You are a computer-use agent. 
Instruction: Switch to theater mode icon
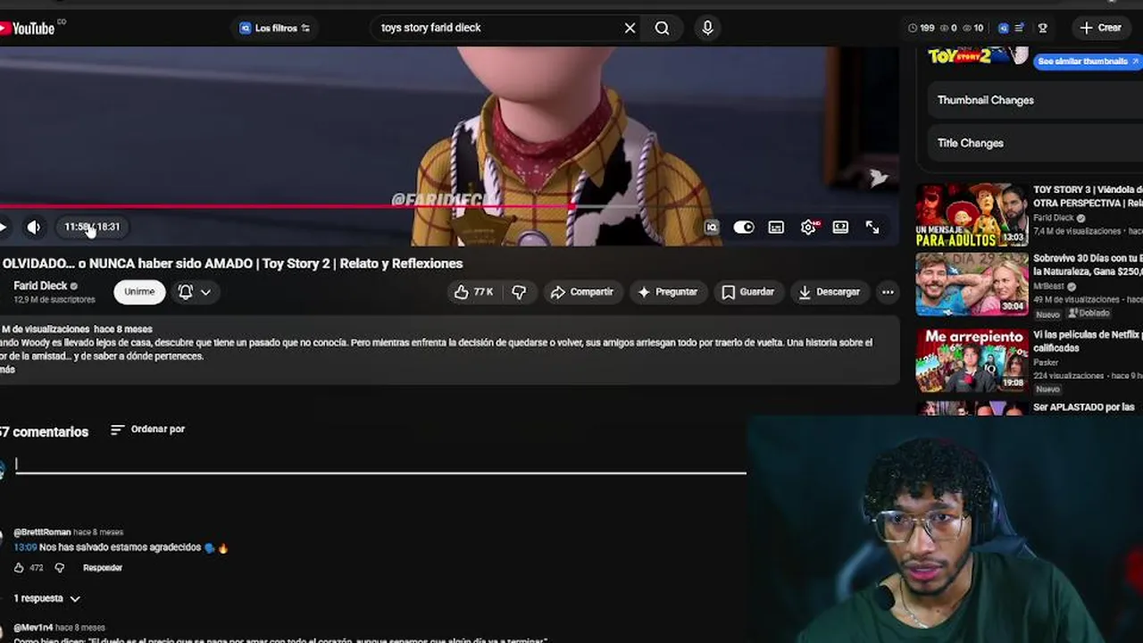click(840, 228)
